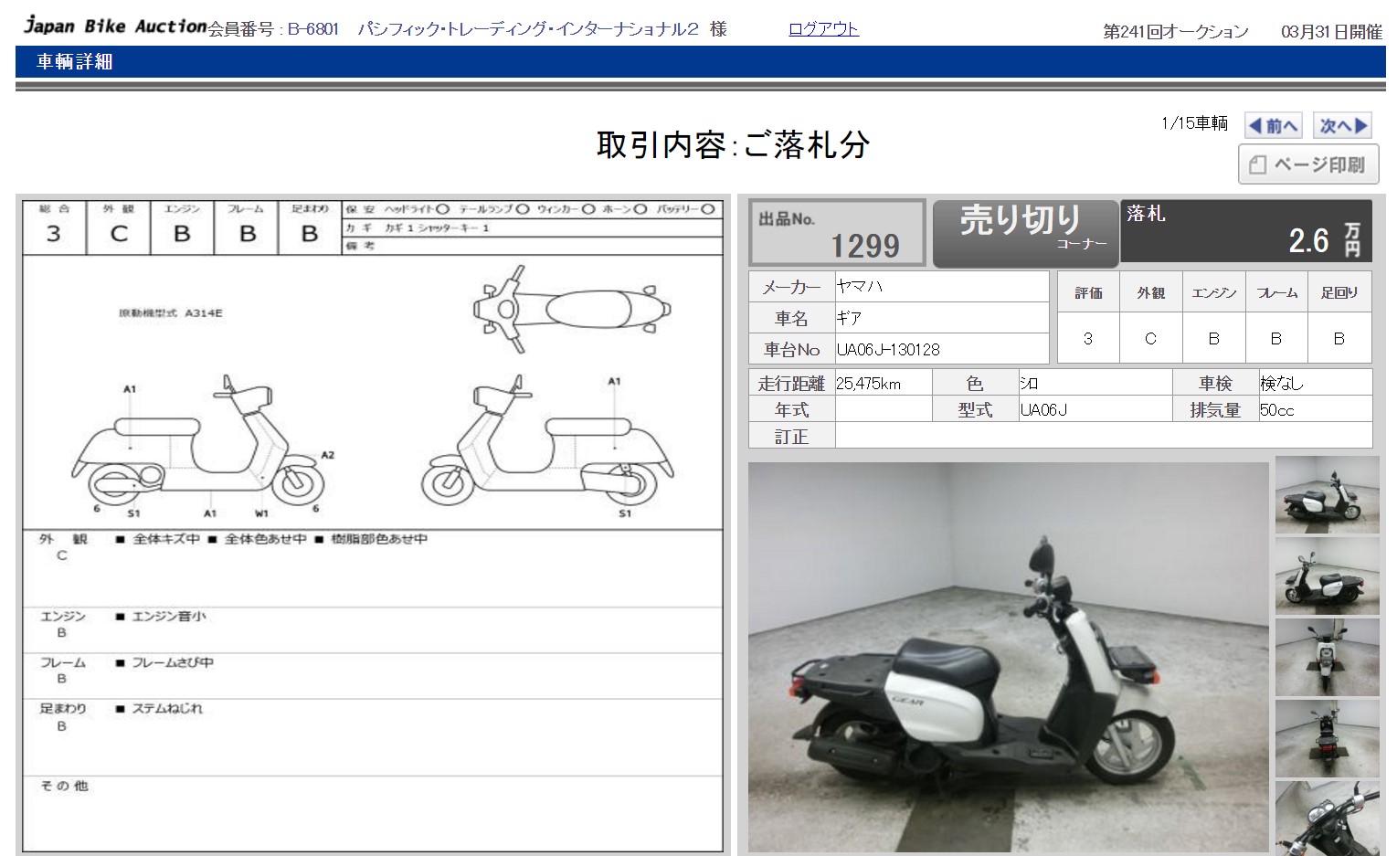Open the handlebar close-up thumbnail

click(x=1327, y=817)
